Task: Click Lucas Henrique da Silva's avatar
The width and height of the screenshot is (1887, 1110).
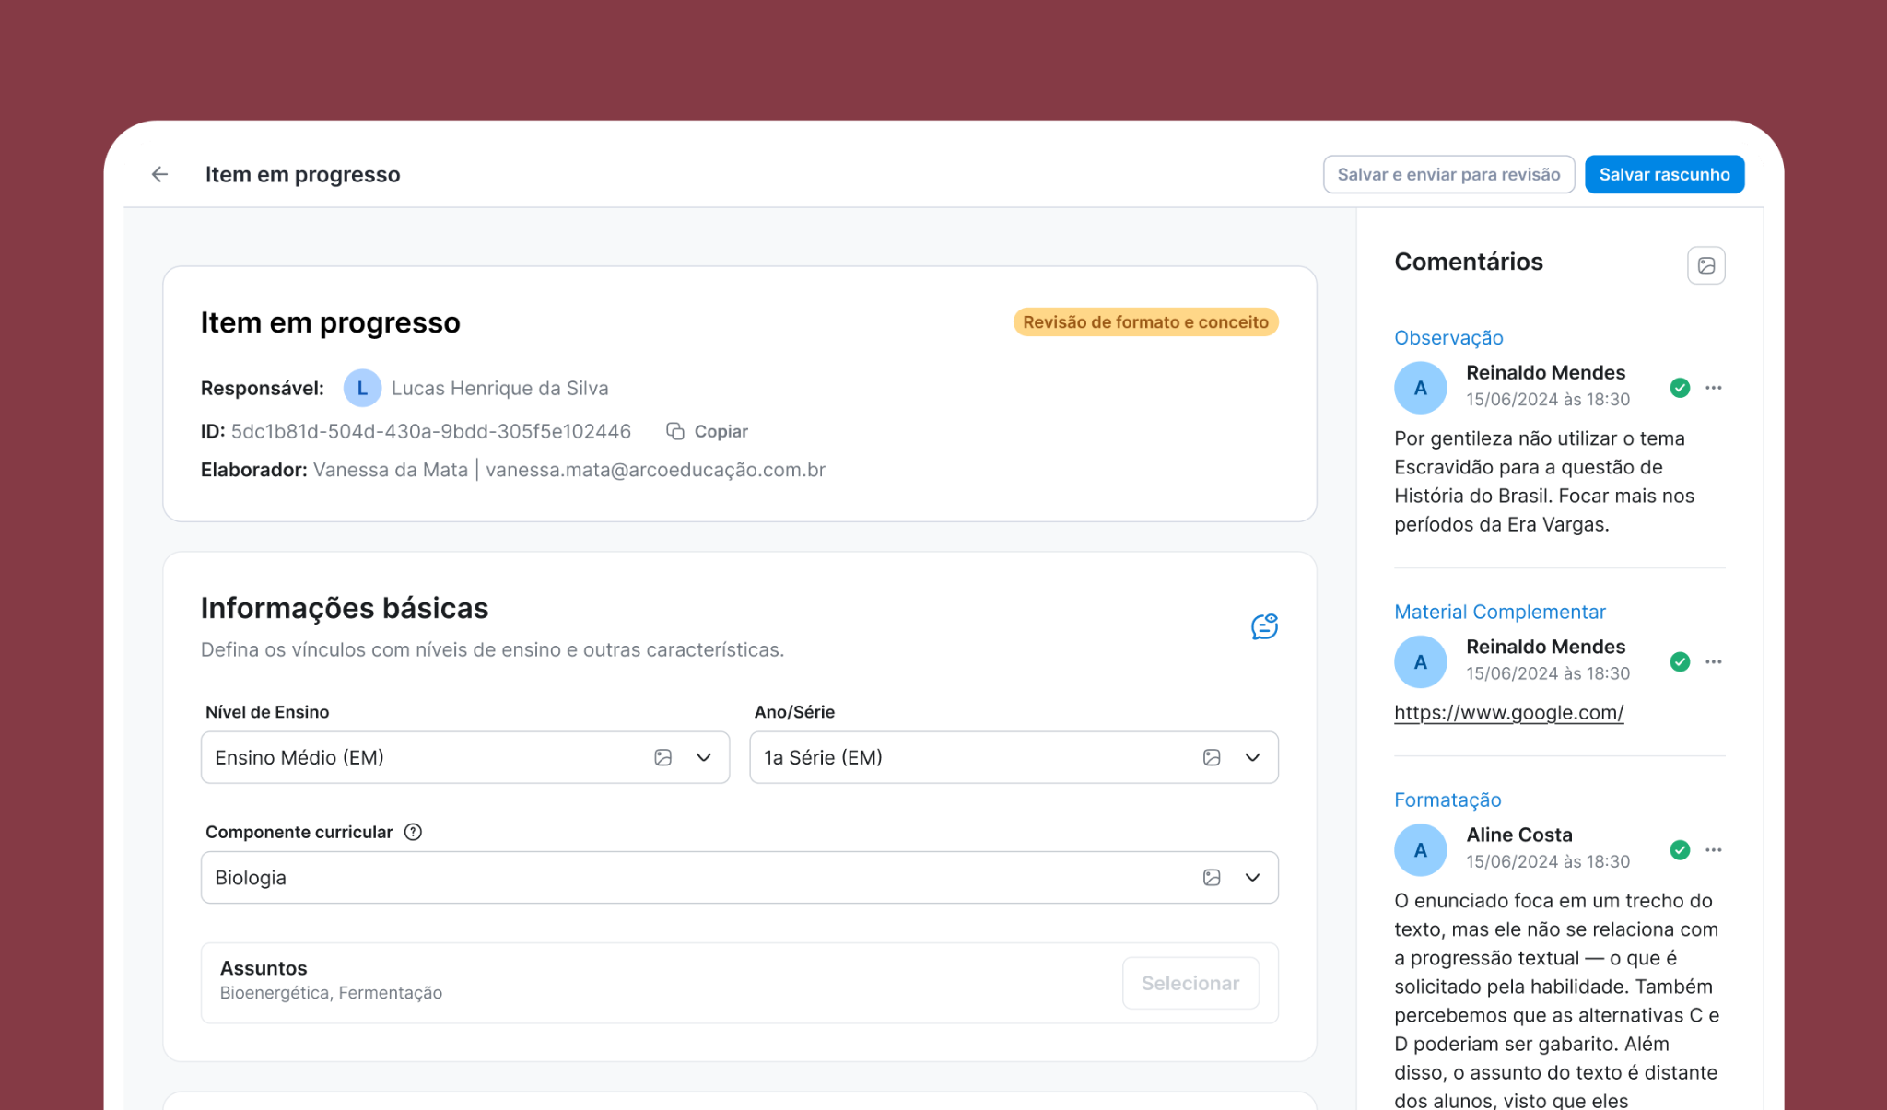Action: pos(362,388)
